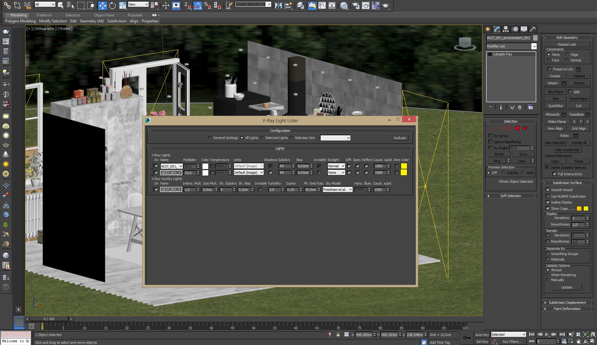Open the Freeform ribbon tab

[44, 15]
